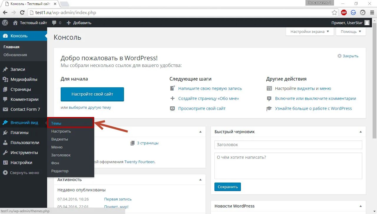Click the browser forward arrow

14,13
